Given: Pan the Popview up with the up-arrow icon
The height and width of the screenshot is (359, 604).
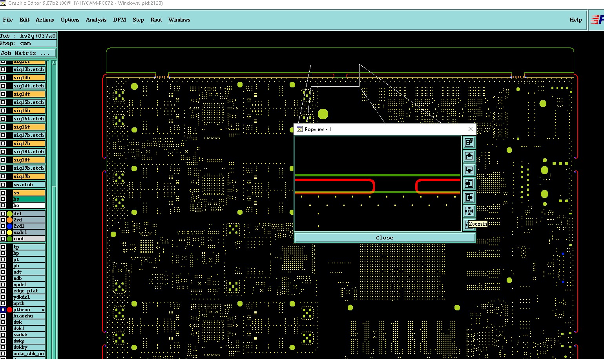Looking at the screenshot, I should click(x=469, y=156).
